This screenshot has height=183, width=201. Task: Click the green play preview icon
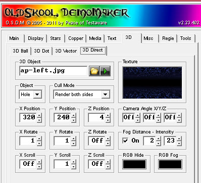[x=105, y=71]
